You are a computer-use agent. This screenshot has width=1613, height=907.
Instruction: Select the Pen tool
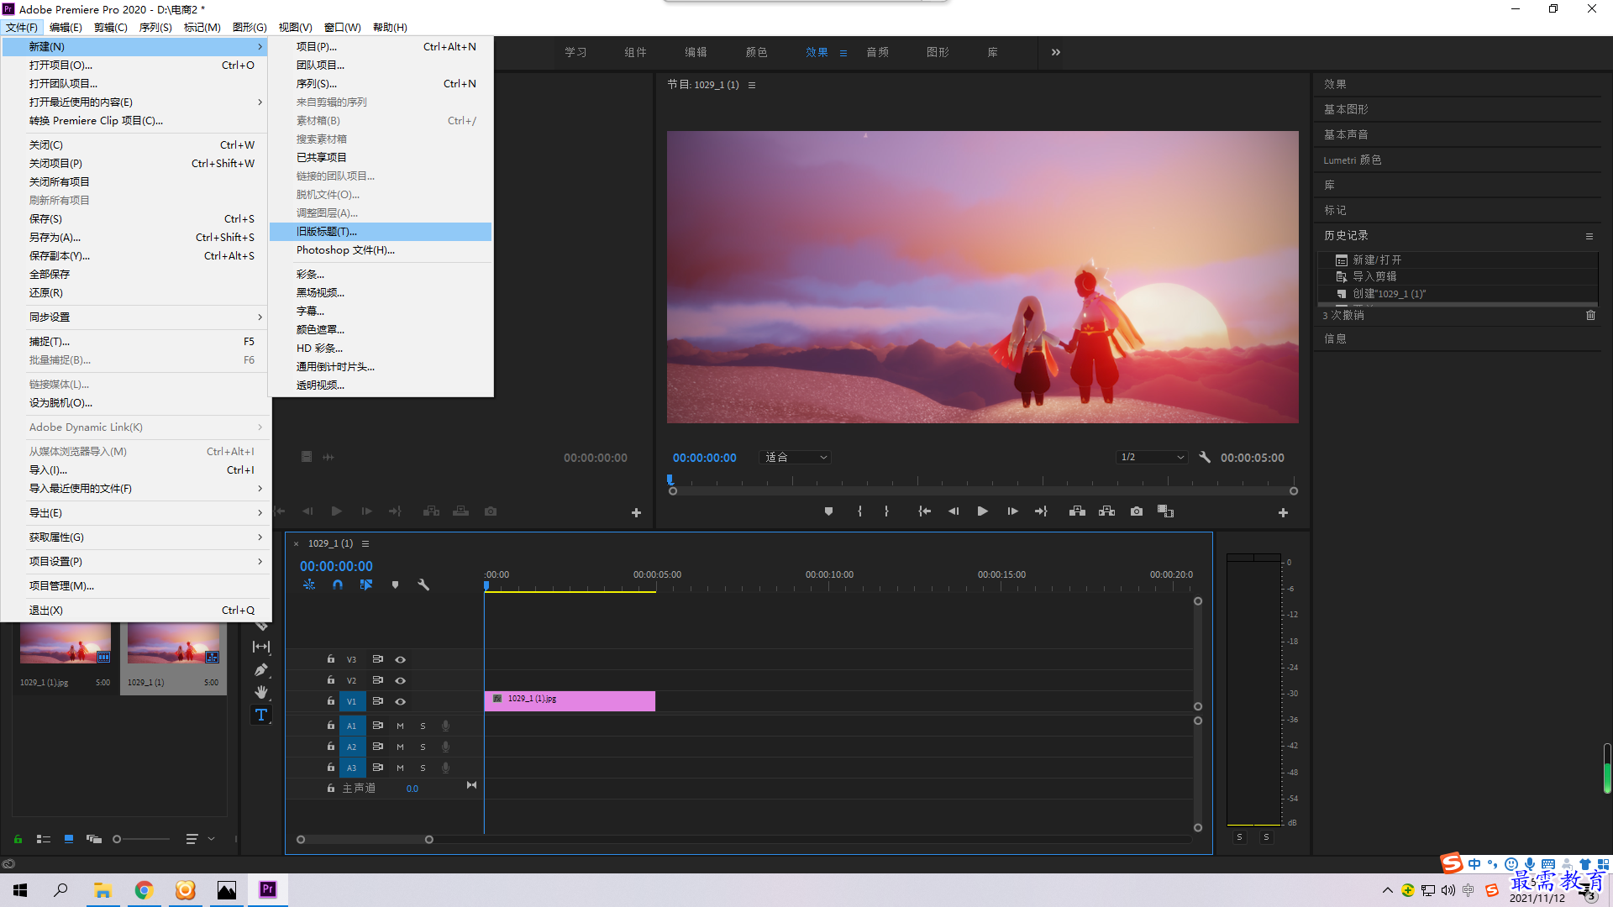click(261, 669)
